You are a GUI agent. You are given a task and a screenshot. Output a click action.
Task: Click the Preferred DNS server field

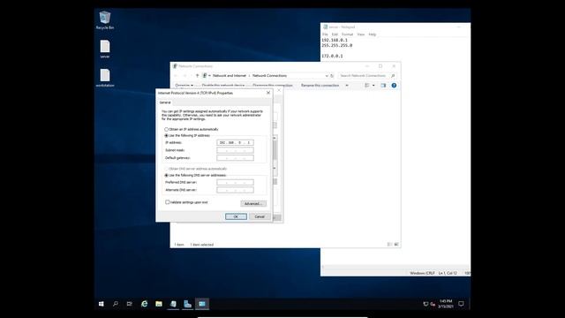[x=235, y=183]
